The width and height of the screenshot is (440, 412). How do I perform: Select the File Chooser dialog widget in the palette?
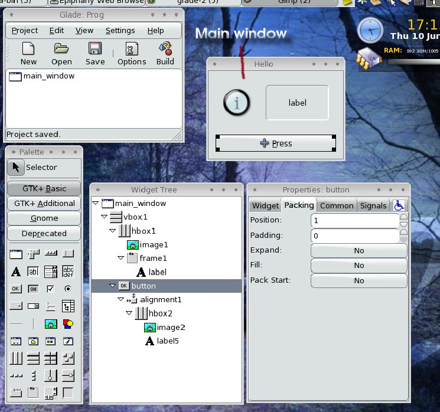34,341
